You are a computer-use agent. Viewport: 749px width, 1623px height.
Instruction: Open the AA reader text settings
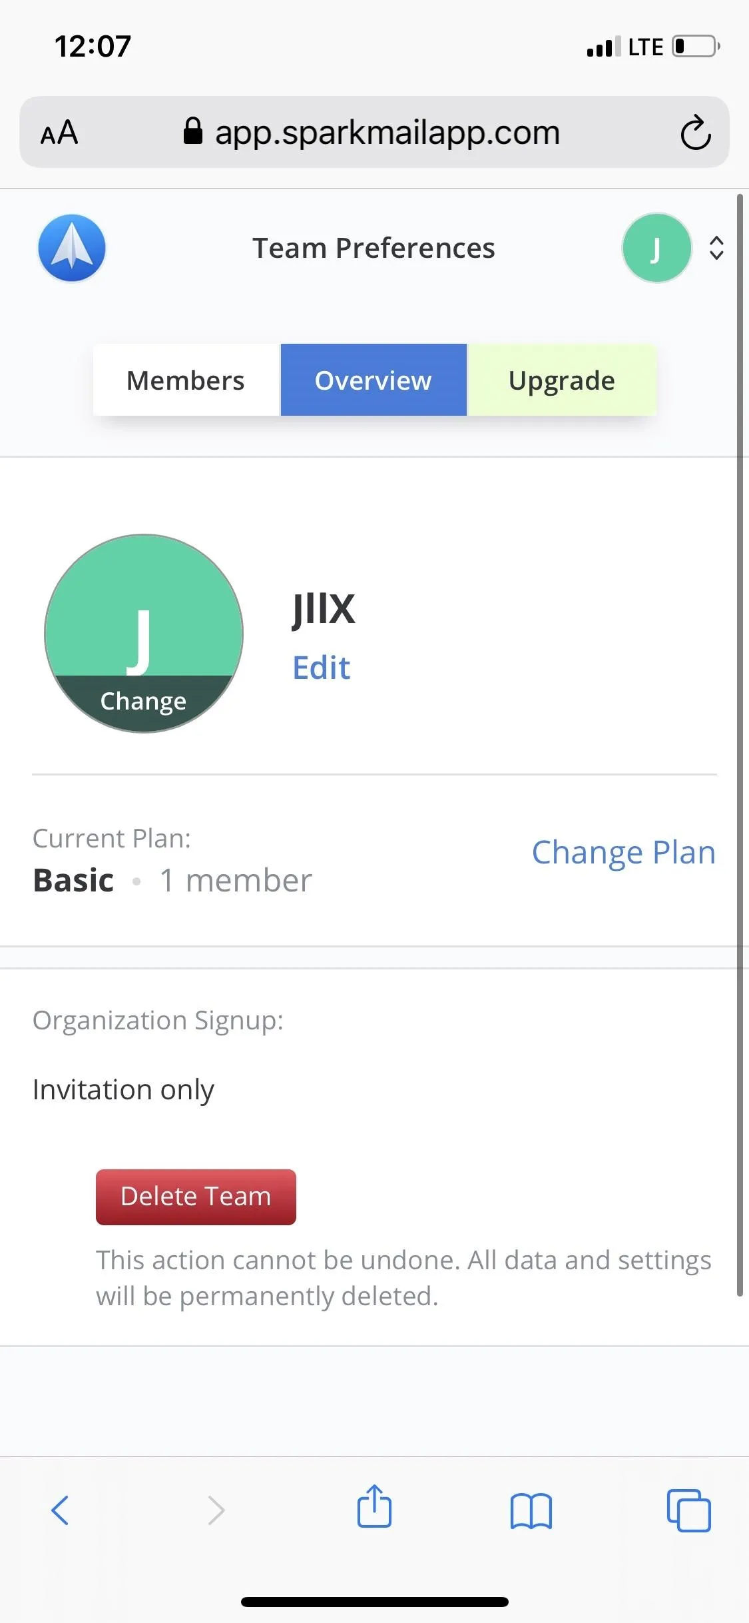coord(59,132)
